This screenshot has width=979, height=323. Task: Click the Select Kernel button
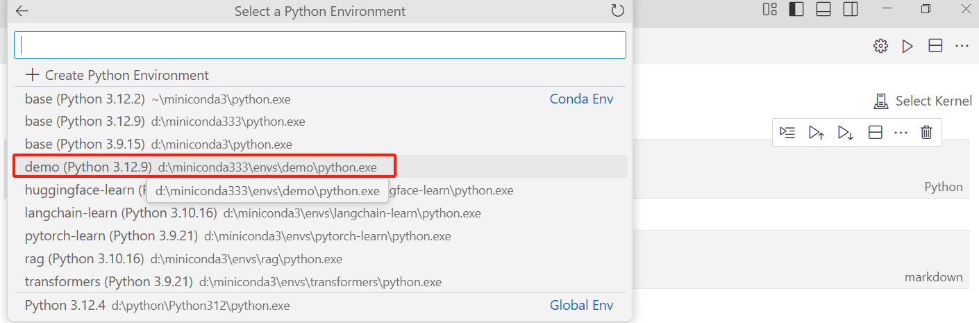[x=923, y=101]
